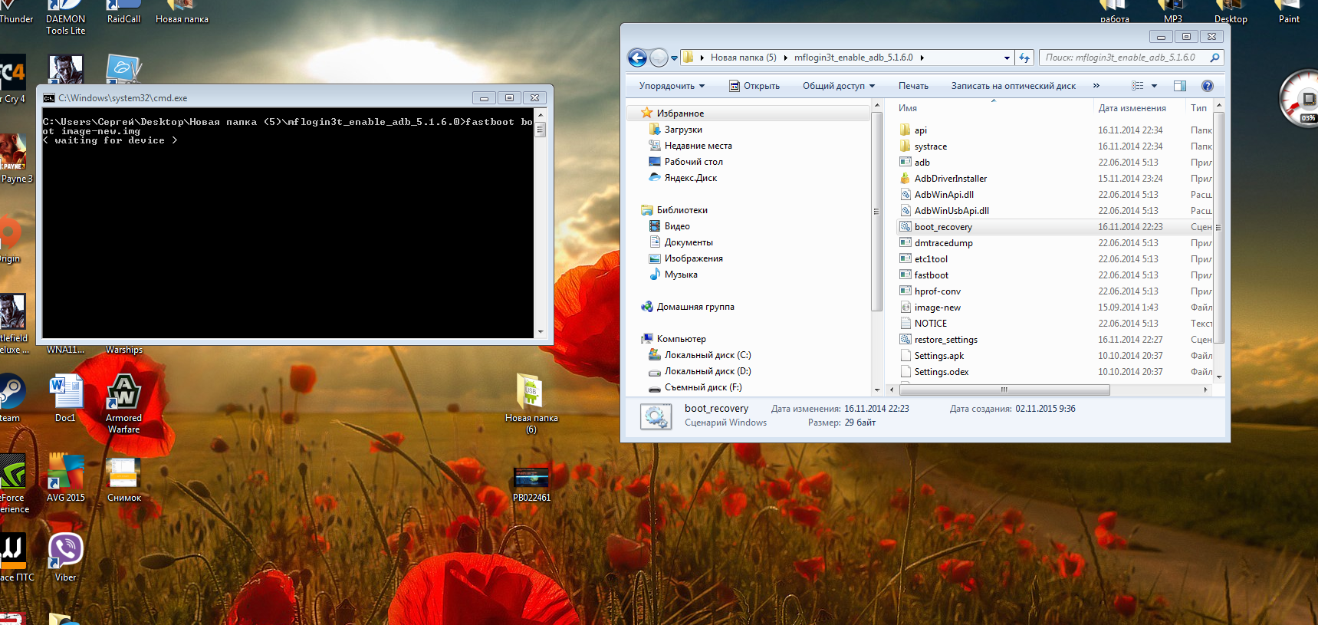Click the horizontal scrollbar of the file list
1318x625 pixels.
pyautogui.click(x=1004, y=390)
